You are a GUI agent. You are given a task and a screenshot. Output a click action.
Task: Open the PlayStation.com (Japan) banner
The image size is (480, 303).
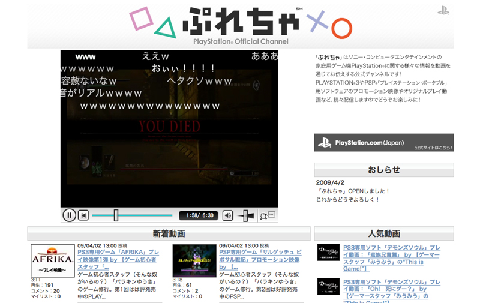tap(384, 142)
